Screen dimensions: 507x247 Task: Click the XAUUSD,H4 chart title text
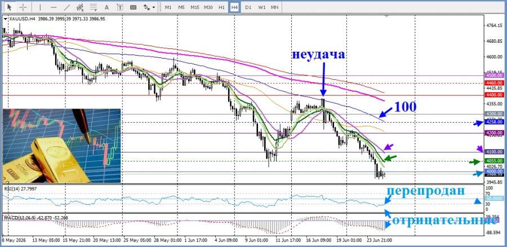pyautogui.click(x=21, y=19)
